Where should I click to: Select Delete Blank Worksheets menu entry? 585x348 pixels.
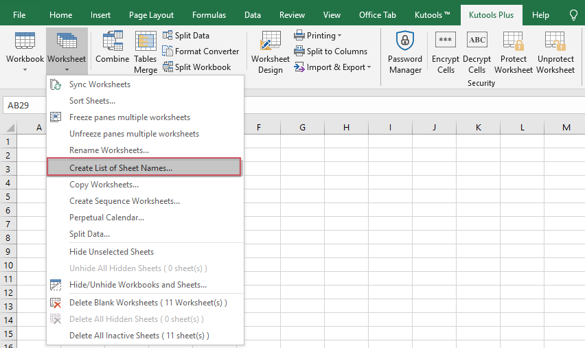[x=148, y=303]
